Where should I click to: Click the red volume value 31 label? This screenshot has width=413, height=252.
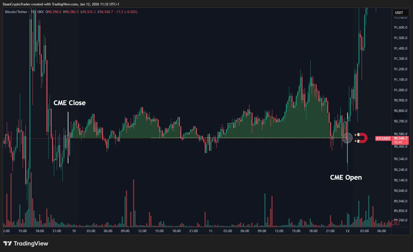point(396,223)
